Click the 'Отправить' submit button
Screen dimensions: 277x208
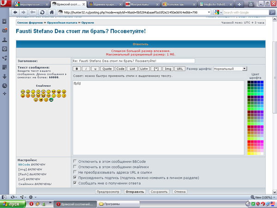point(135,191)
